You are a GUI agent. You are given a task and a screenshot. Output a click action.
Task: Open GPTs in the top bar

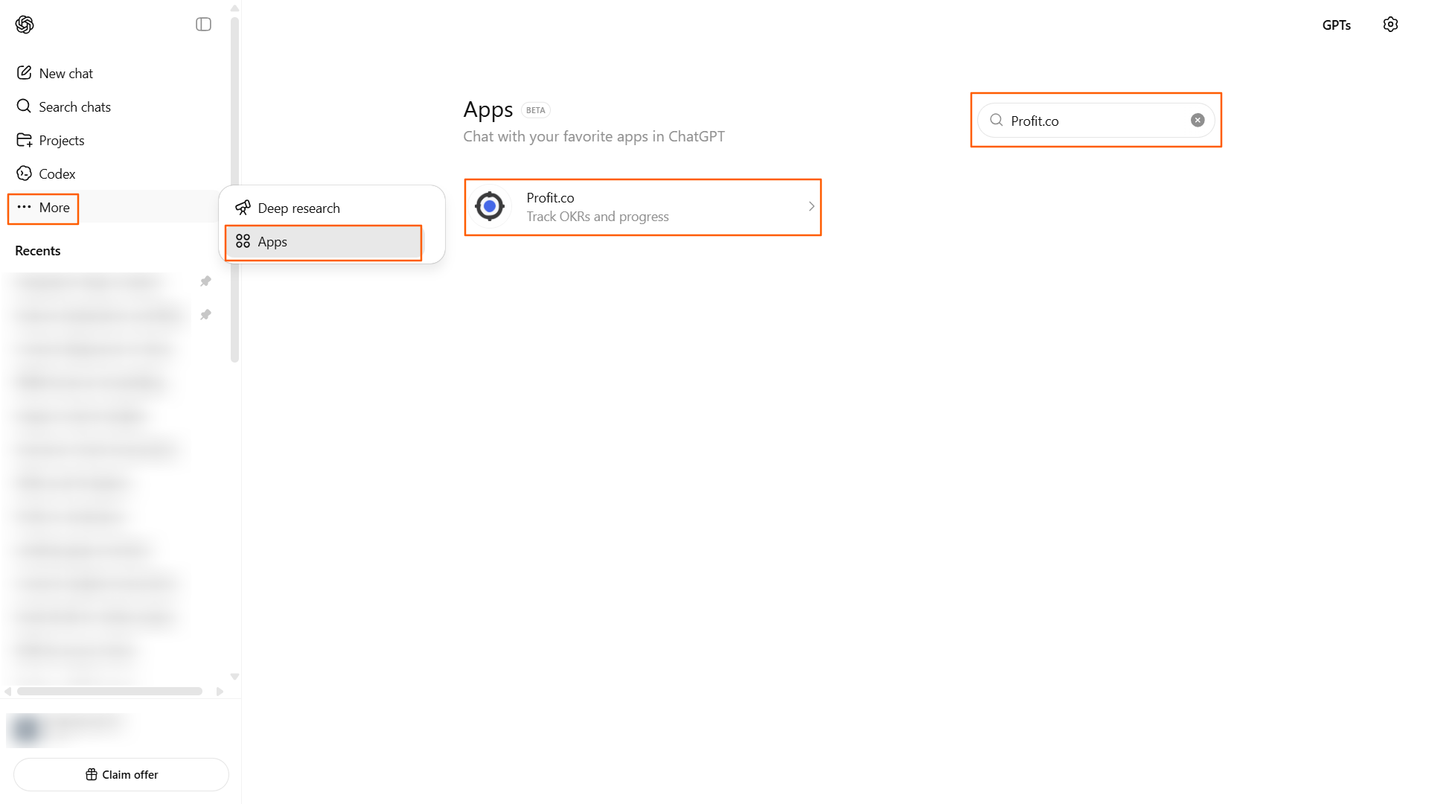click(1336, 25)
